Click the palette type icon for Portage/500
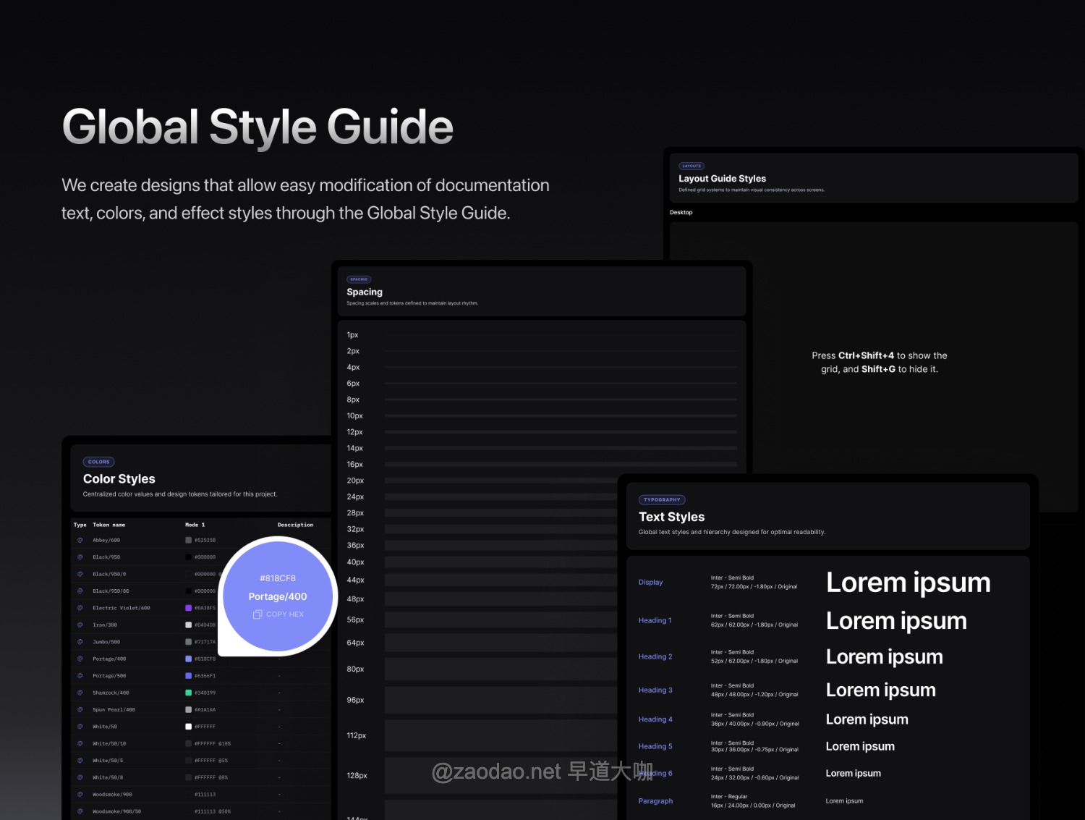The image size is (1085, 820). pyautogui.click(x=80, y=676)
